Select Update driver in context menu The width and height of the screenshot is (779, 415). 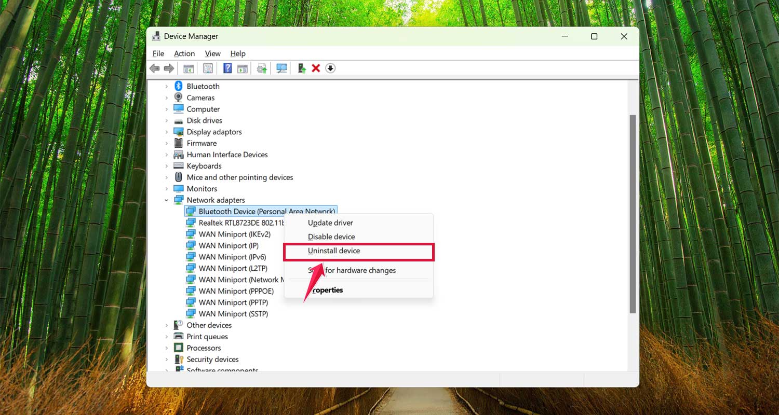[x=330, y=223]
